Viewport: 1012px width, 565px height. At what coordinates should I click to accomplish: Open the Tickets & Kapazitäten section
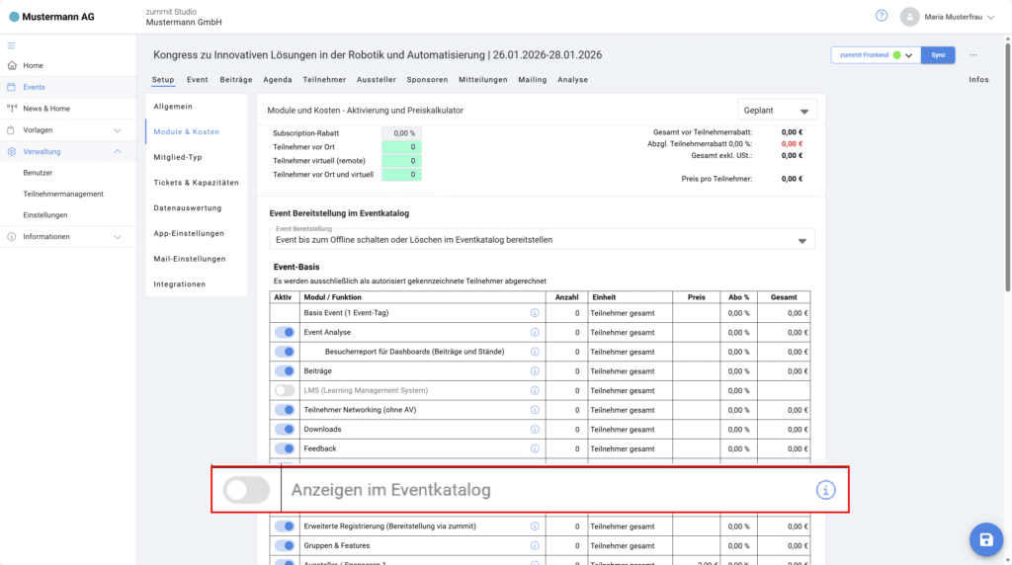point(196,183)
